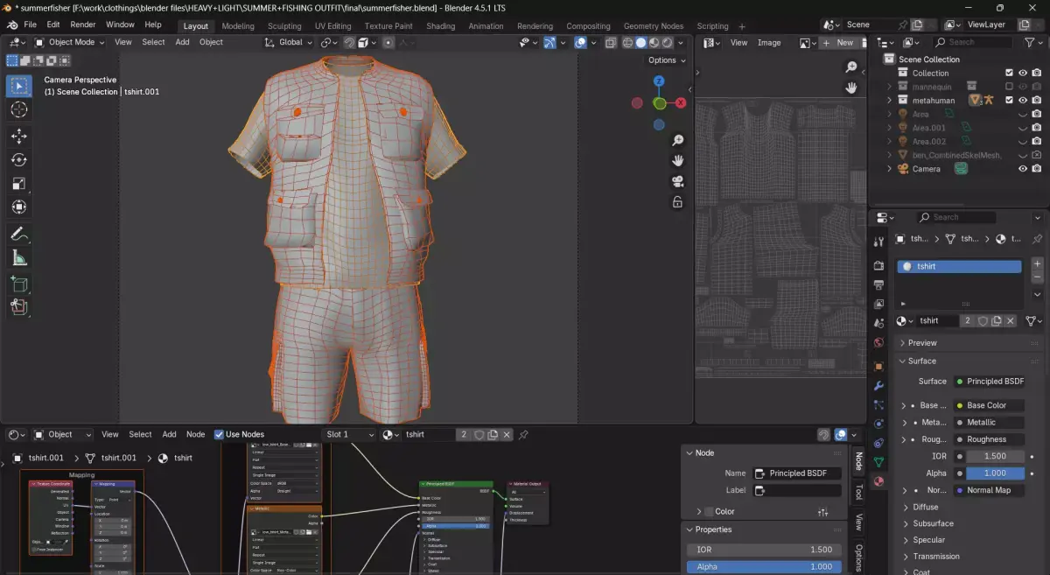Open the viewport Options button
This screenshot has width=1050, height=575.
click(x=666, y=60)
